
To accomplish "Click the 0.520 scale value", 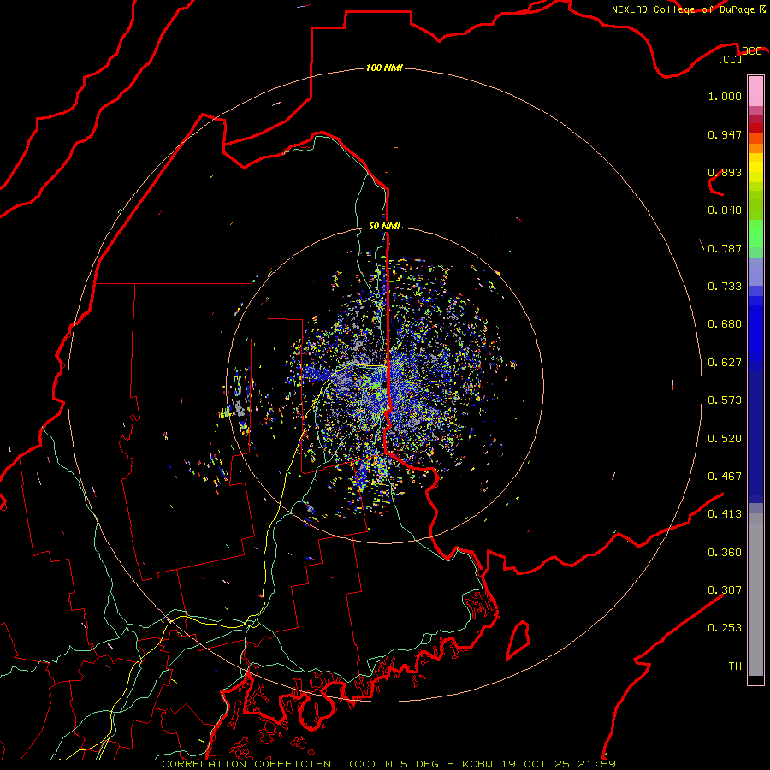I will click(725, 439).
